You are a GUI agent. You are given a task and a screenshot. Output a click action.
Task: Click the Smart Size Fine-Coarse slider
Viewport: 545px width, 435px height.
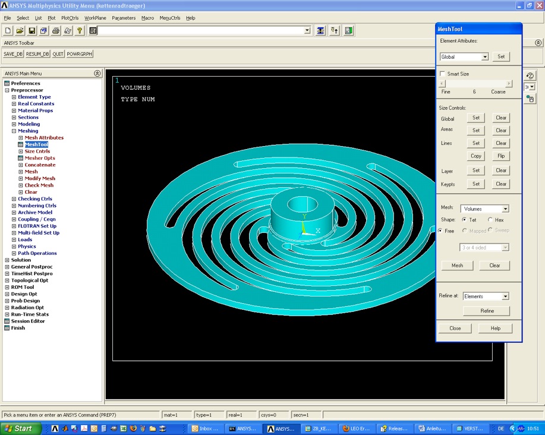(x=475, y=84)
